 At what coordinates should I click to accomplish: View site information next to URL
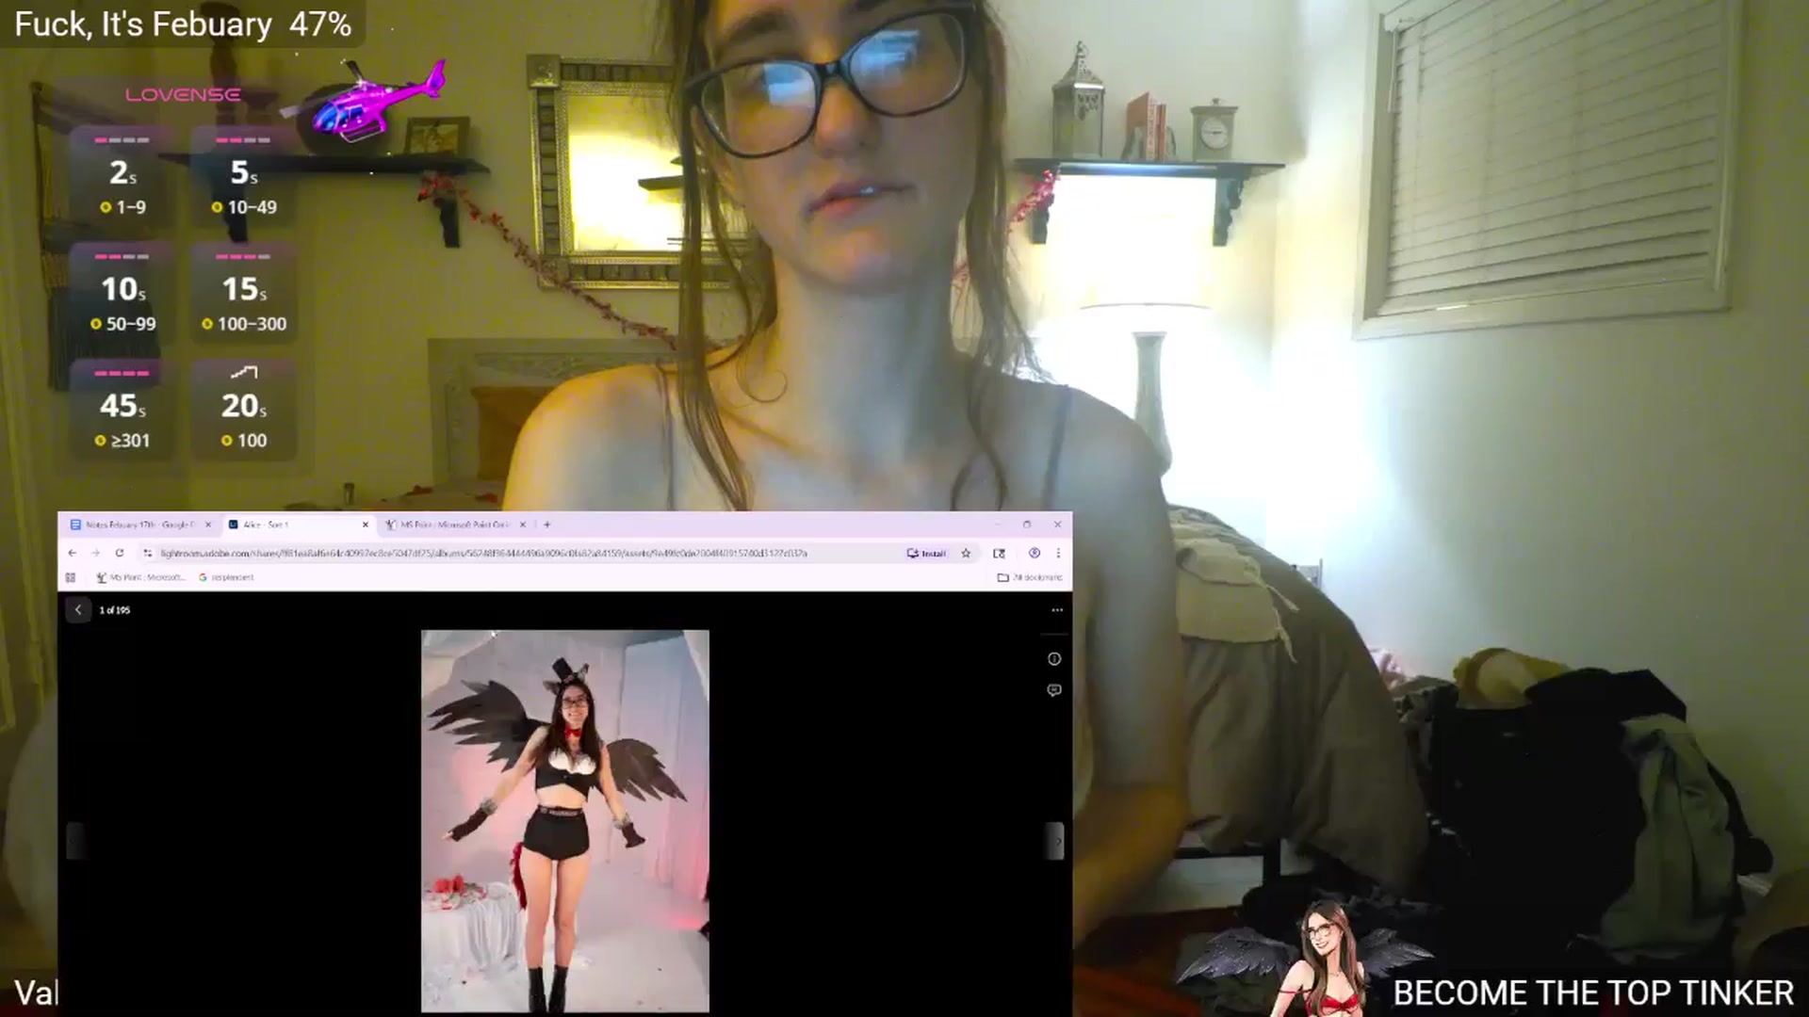tap(147, 553)
